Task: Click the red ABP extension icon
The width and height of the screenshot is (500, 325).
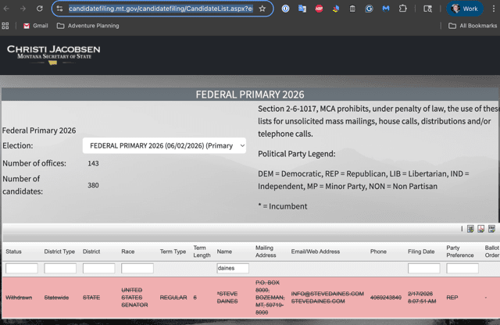Action: pos(319,9)
